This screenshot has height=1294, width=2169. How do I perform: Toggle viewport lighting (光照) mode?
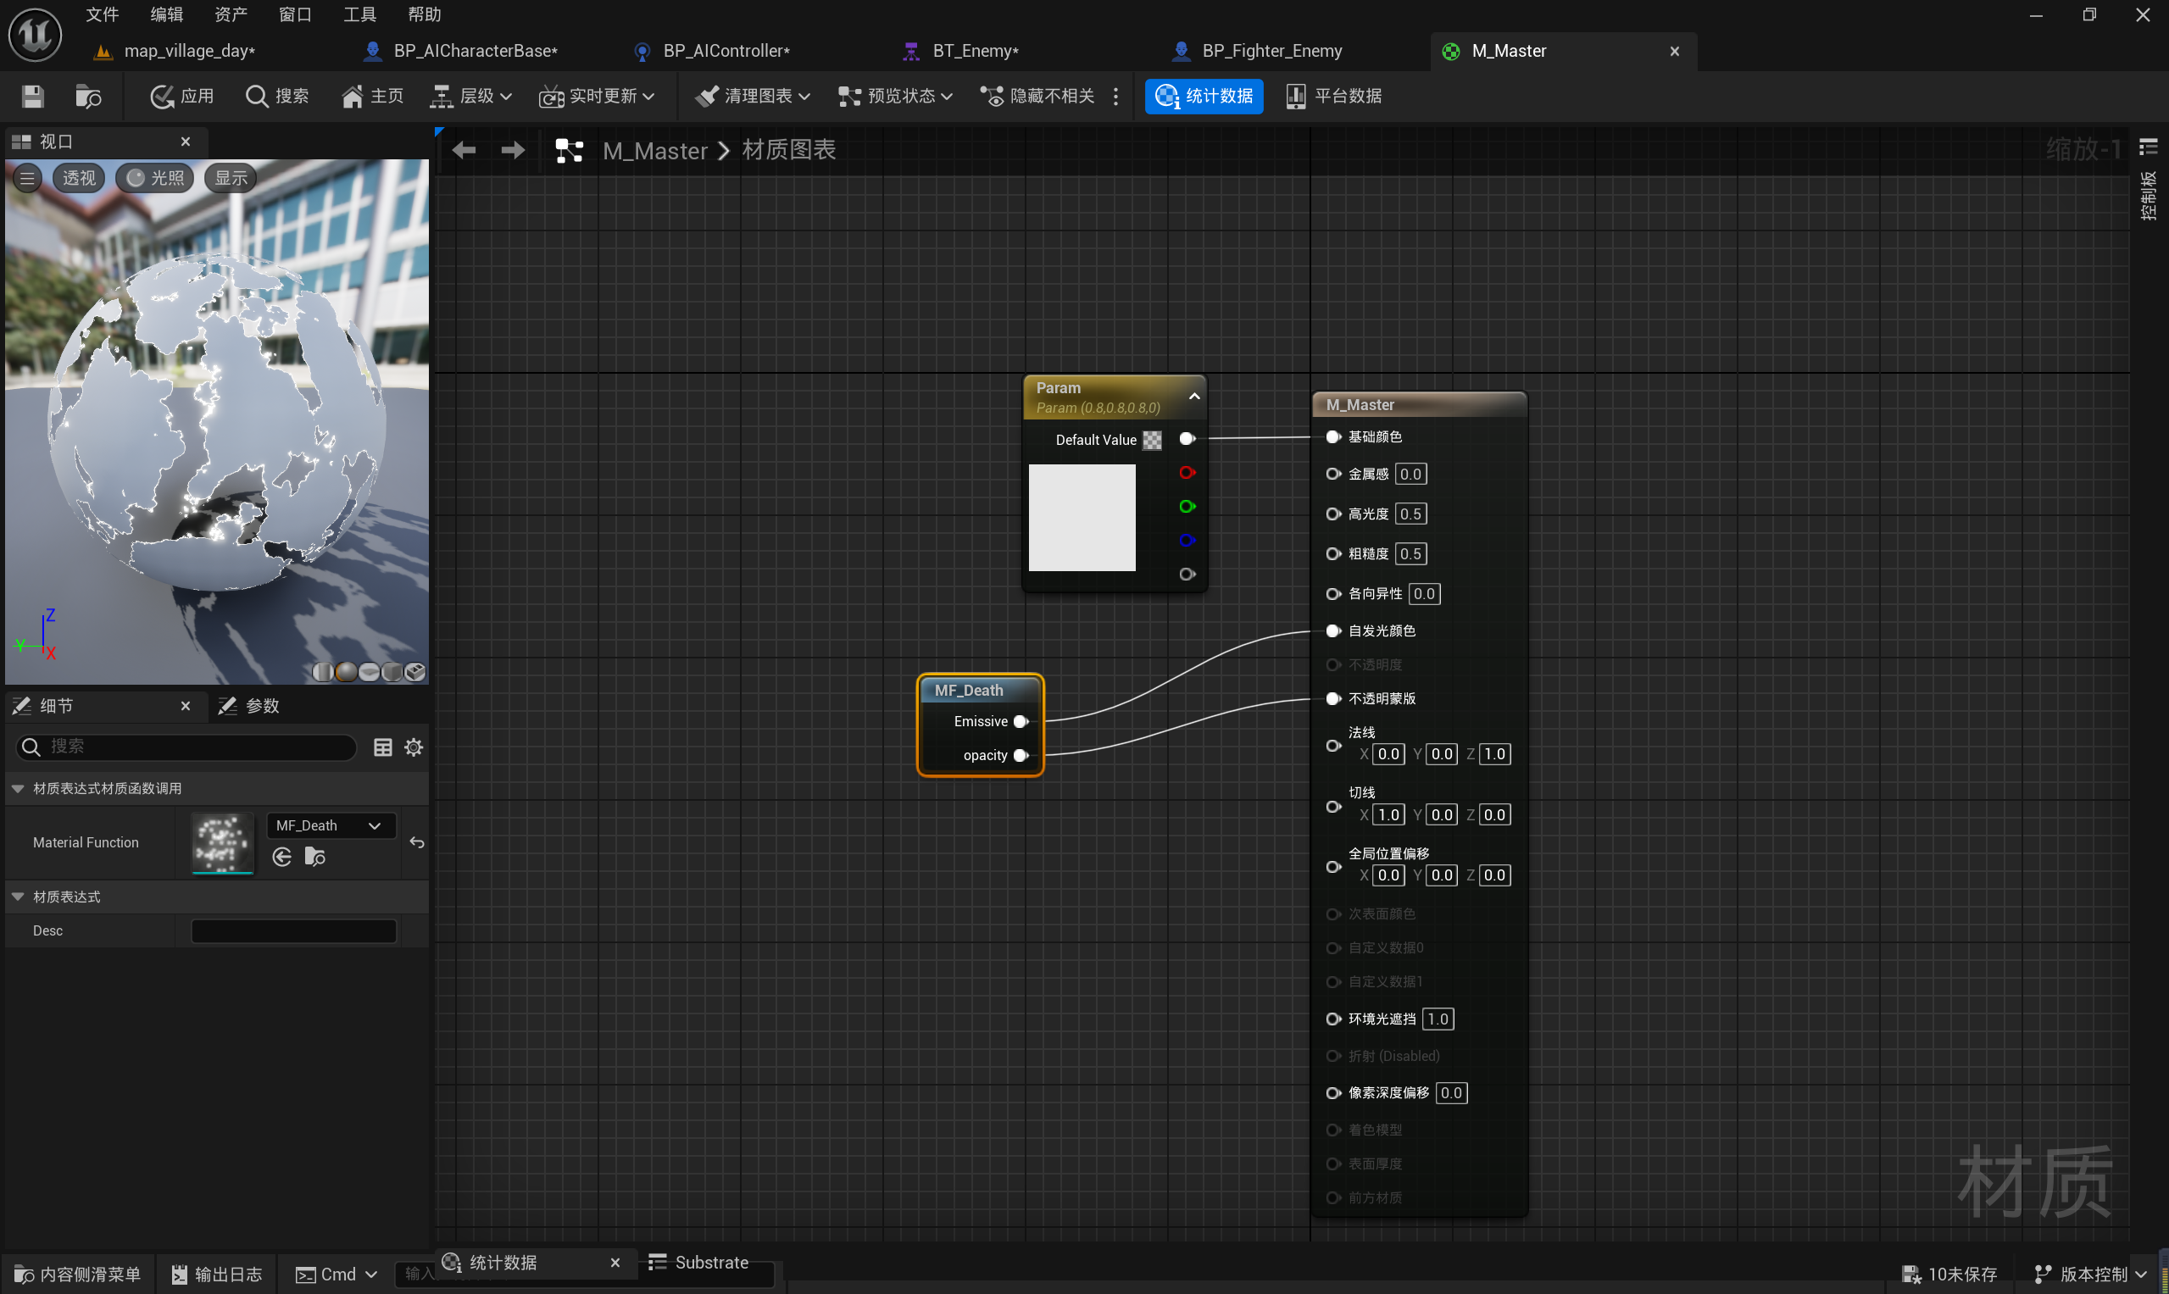pyautogui.click(x=155, y=178)
